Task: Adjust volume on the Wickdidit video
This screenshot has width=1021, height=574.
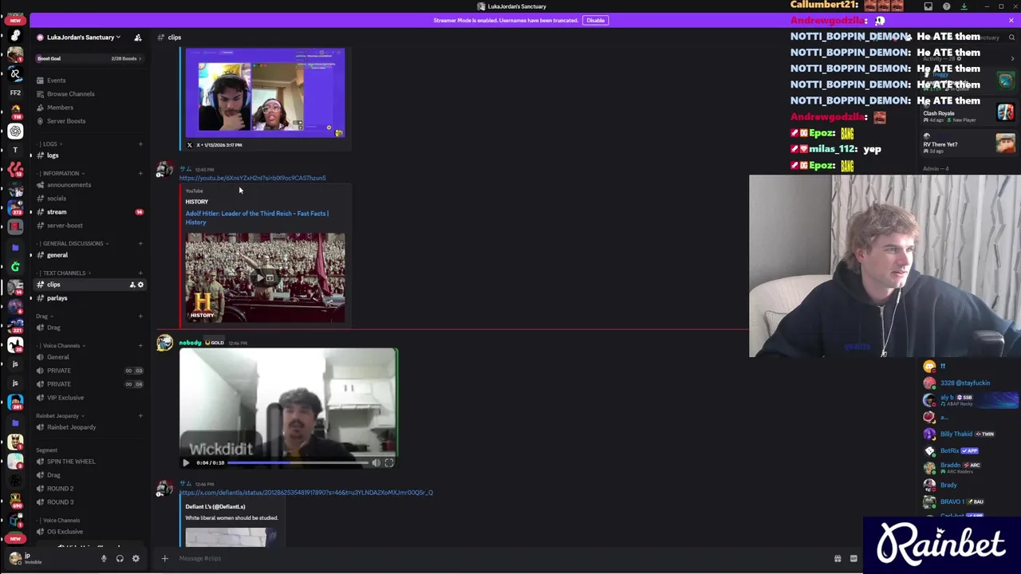Action: (x=376, y=463)
